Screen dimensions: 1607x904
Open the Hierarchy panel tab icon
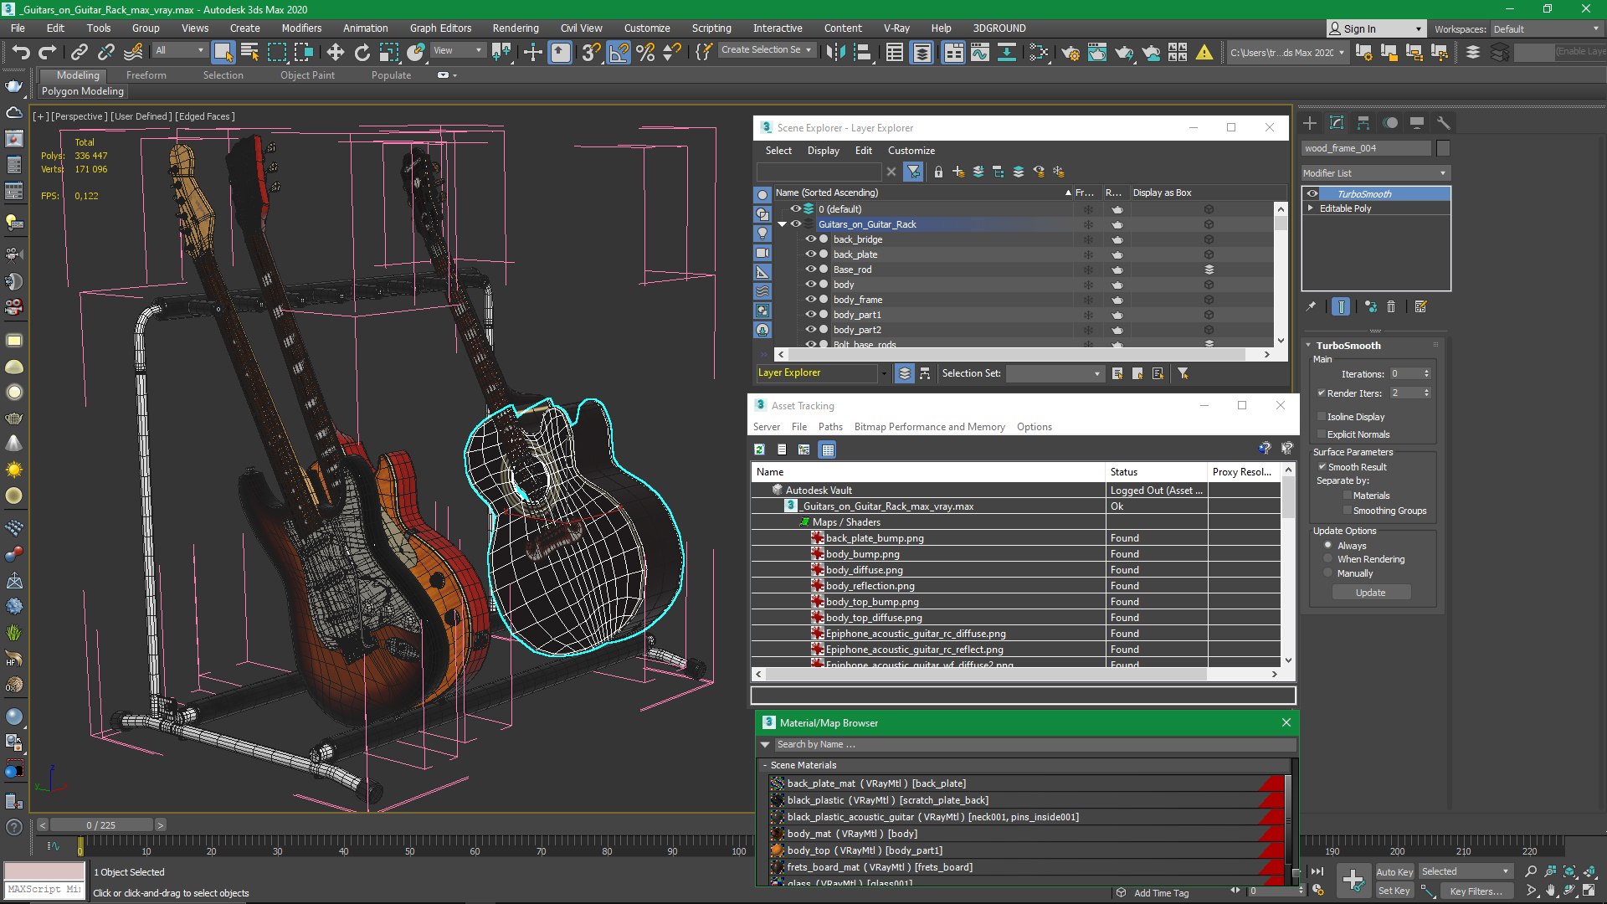coord(1363,123)
